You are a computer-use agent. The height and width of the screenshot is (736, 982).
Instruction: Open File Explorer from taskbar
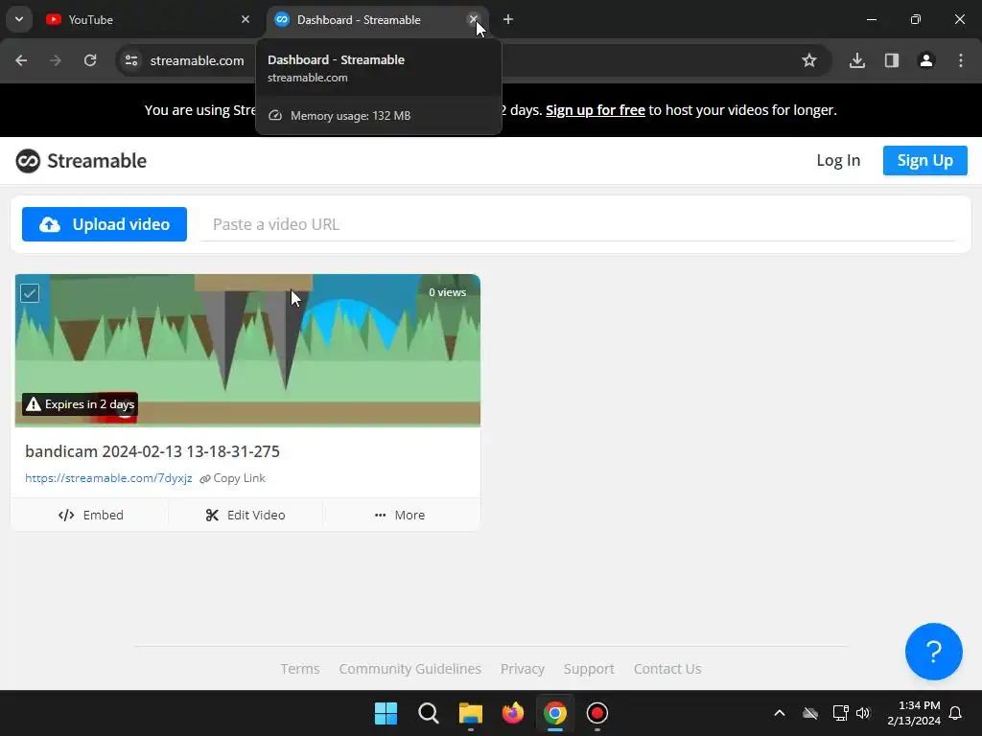tap(470, 713)
